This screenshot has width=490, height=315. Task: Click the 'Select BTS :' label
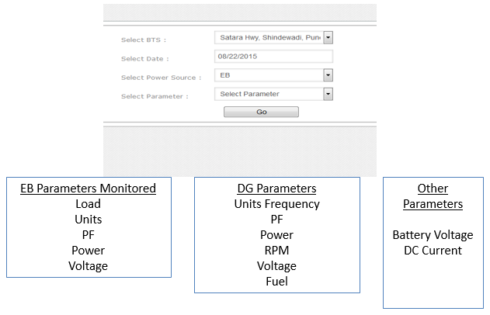pos(144,40)
